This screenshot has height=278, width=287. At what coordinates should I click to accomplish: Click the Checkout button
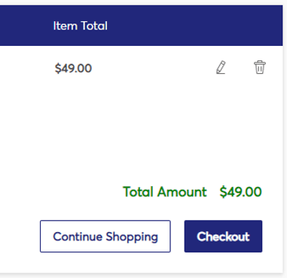point(223,237)
